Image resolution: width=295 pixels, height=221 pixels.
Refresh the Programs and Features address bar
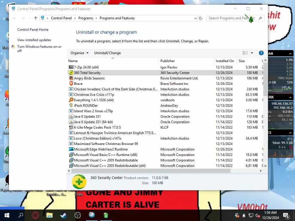(x=201, y=18)
